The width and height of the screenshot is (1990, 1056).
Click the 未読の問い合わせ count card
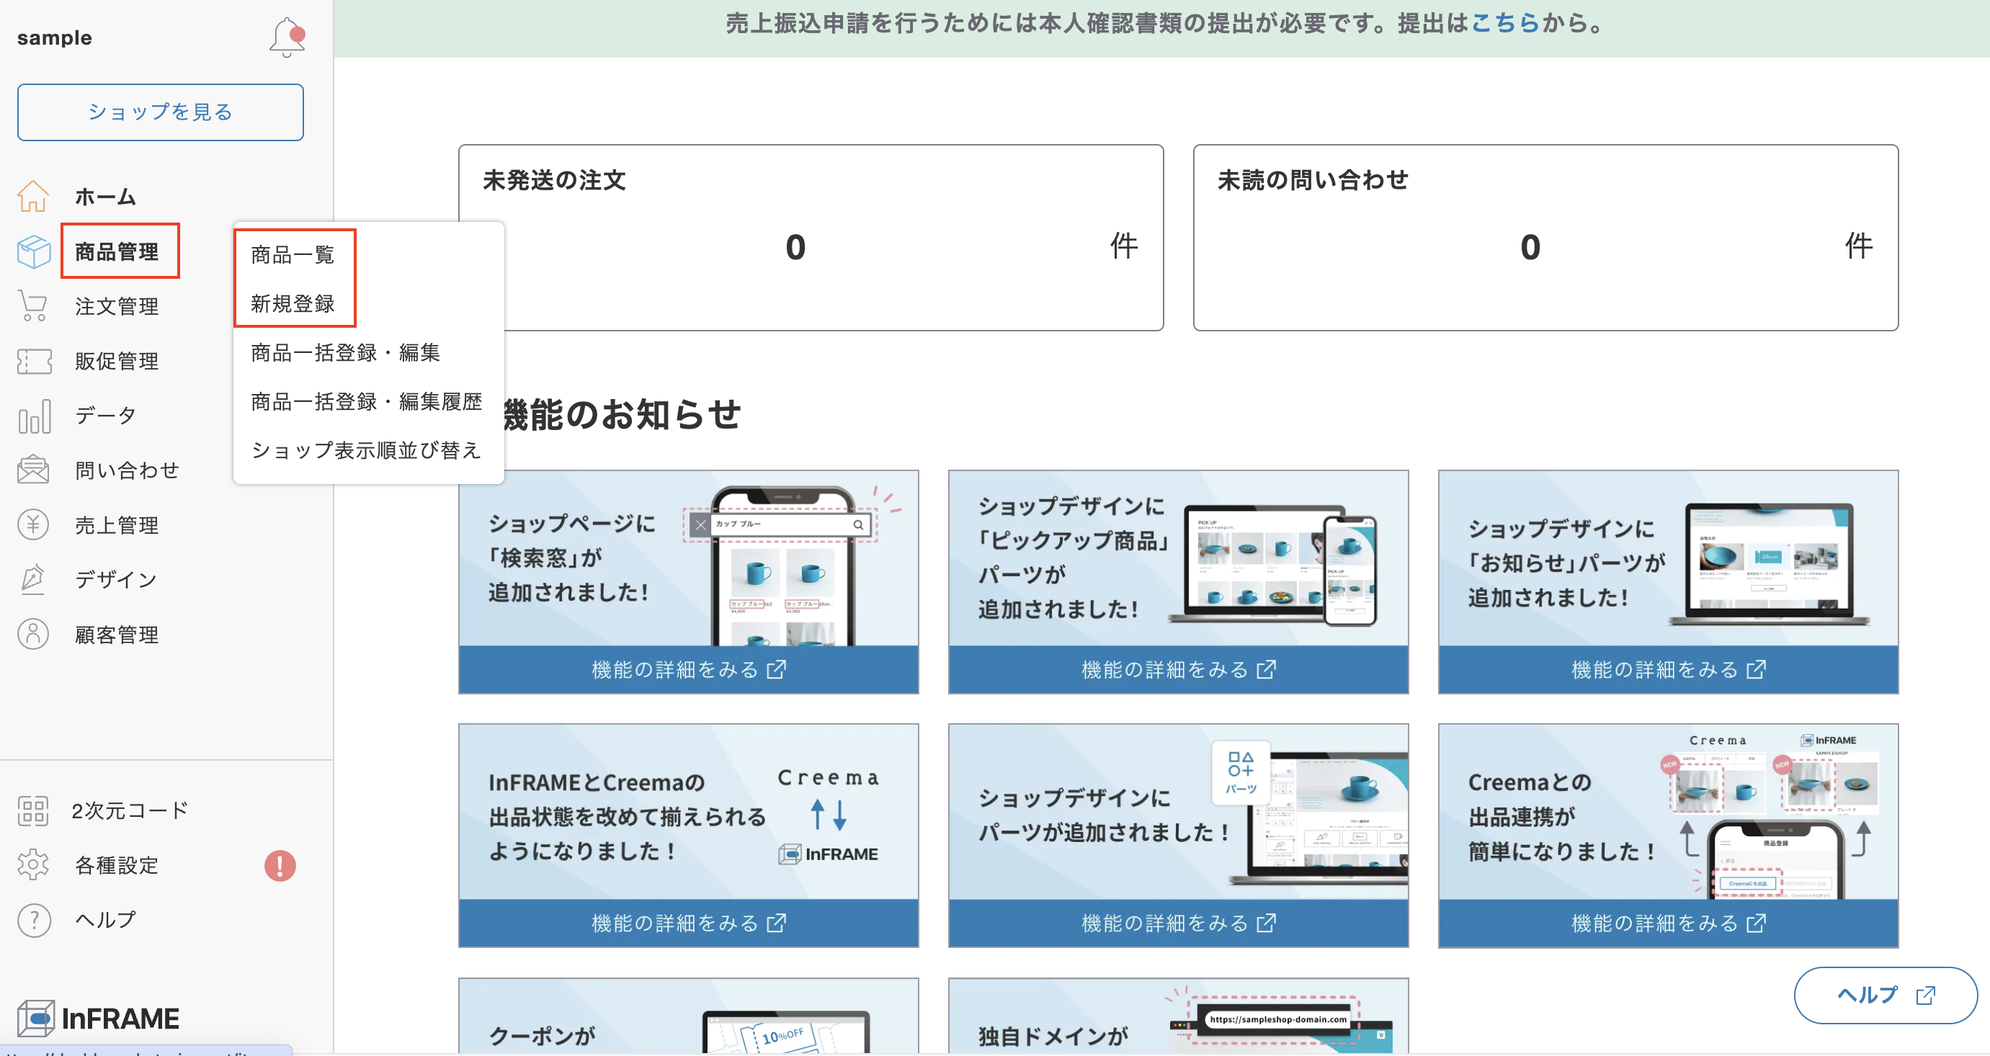pyautogui.click(x=1545, y=238)
